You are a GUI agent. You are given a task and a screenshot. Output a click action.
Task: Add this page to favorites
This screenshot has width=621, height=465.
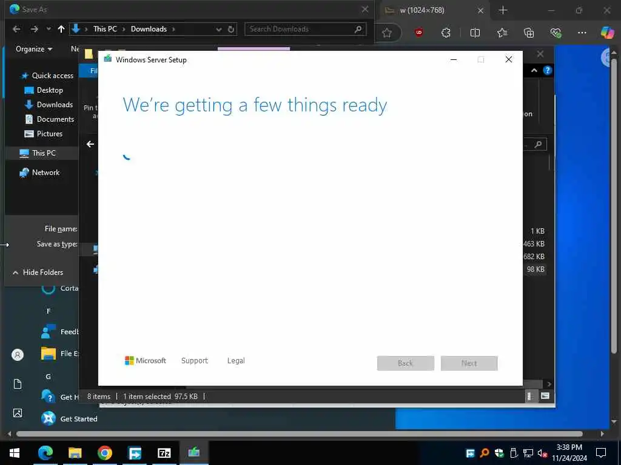[x=387, y=33]
